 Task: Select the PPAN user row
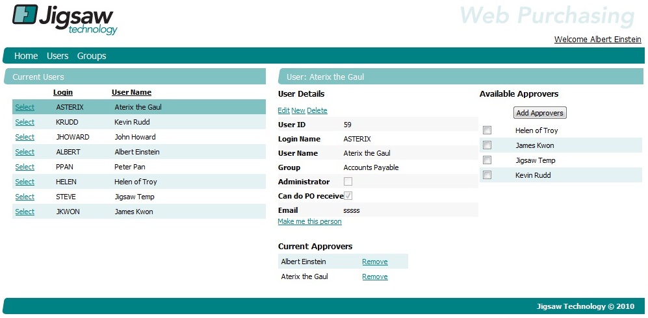coord(25,167)
